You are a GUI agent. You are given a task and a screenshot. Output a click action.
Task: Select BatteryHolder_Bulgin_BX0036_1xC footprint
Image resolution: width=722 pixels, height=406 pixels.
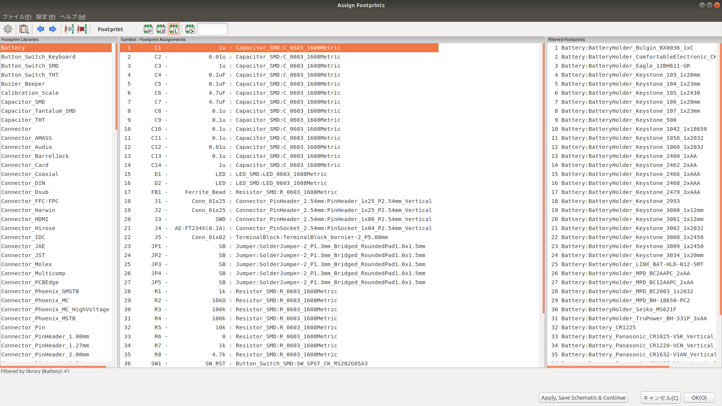coord(632,48)
